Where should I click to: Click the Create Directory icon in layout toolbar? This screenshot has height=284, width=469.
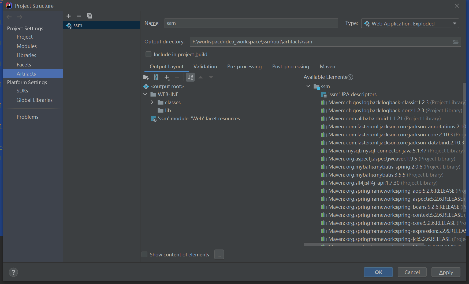146,77
